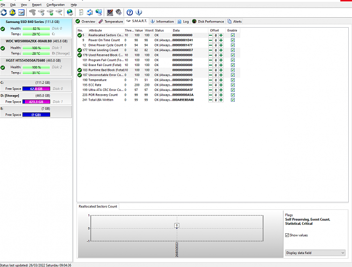Viewport: 352px width, 267px height.
Task: Switch to the Log tab
Action: (x=183, y=22)
